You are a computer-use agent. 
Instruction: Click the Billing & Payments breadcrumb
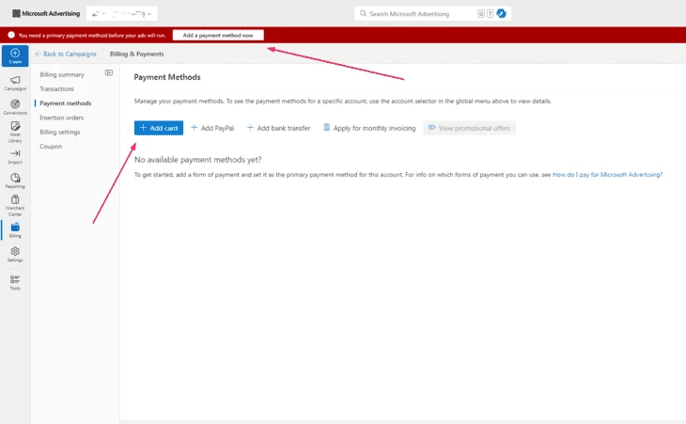pos(137,54)
